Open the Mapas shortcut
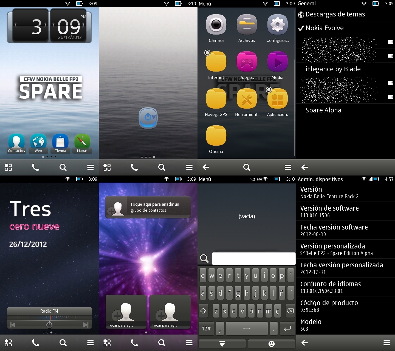The image size is (395, 351). pyautogui.click(x=82, y=143)
